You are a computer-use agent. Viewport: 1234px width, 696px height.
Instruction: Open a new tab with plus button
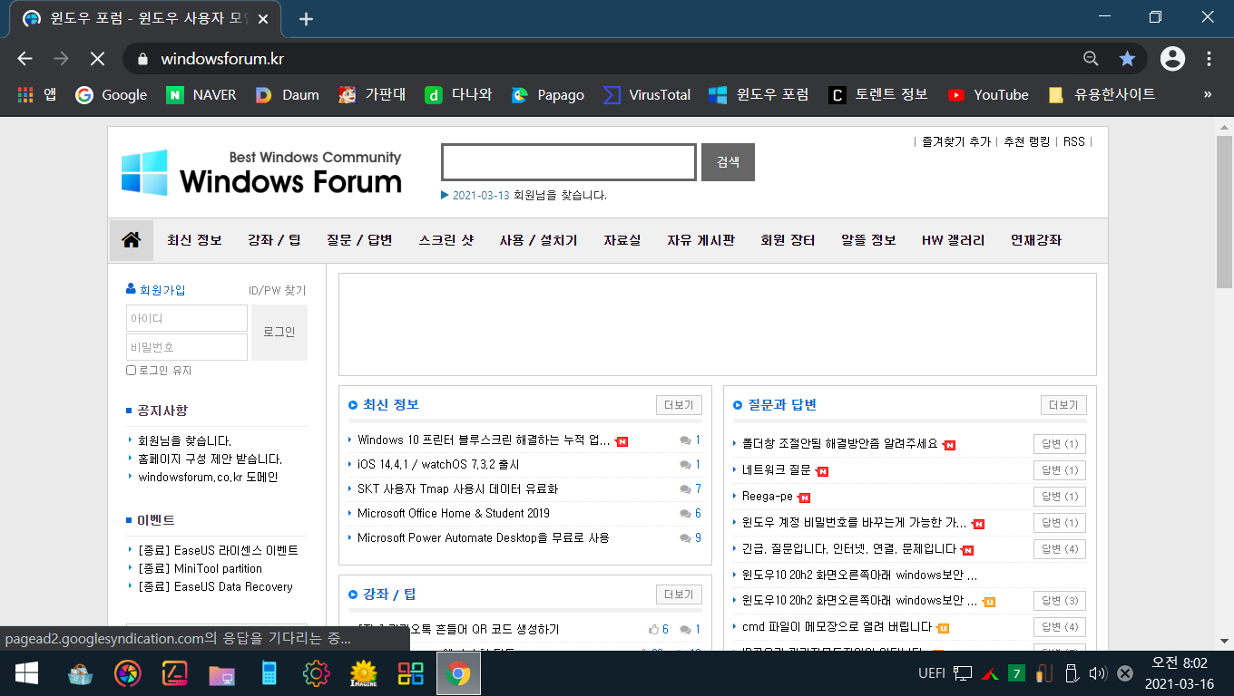(x=306, y=18)
